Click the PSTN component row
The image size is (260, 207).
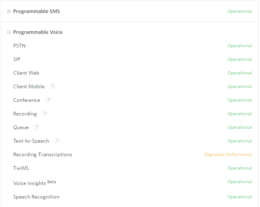coord(132,46)
